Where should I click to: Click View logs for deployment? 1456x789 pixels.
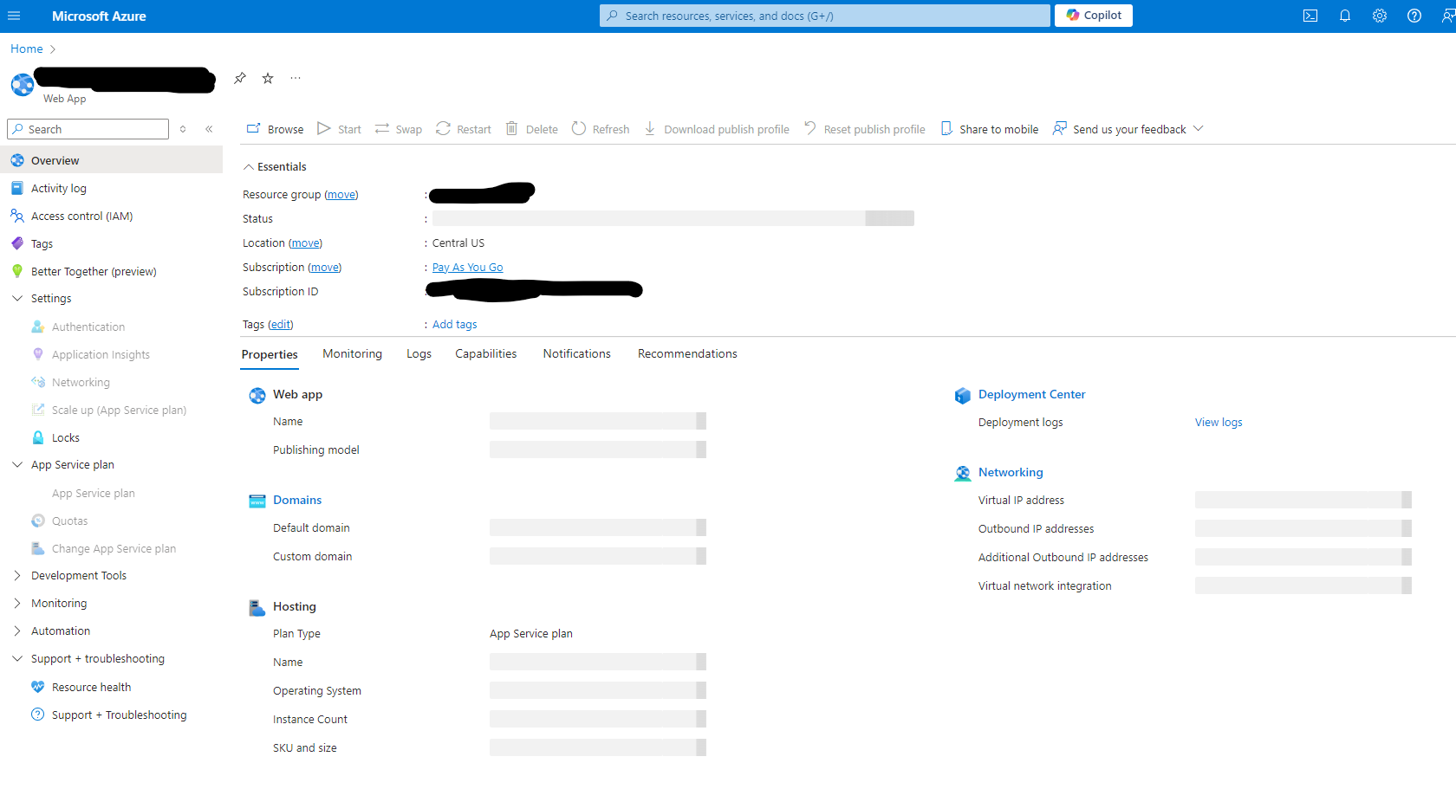tap(1219, 423)
